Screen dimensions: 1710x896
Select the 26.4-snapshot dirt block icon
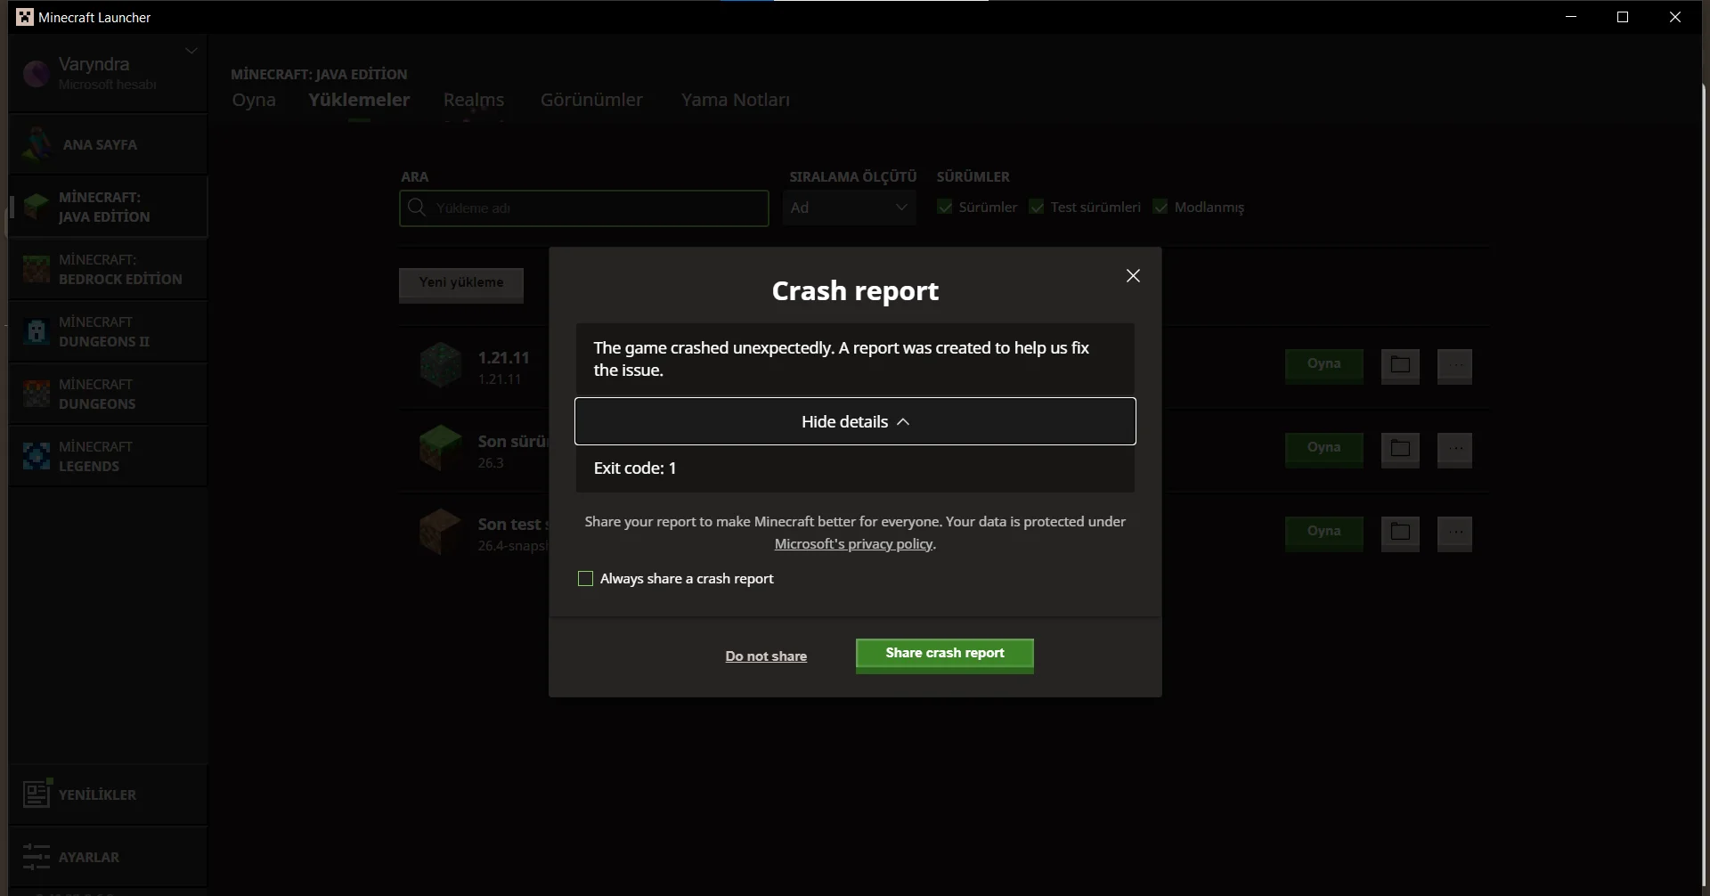click(441, 532)
